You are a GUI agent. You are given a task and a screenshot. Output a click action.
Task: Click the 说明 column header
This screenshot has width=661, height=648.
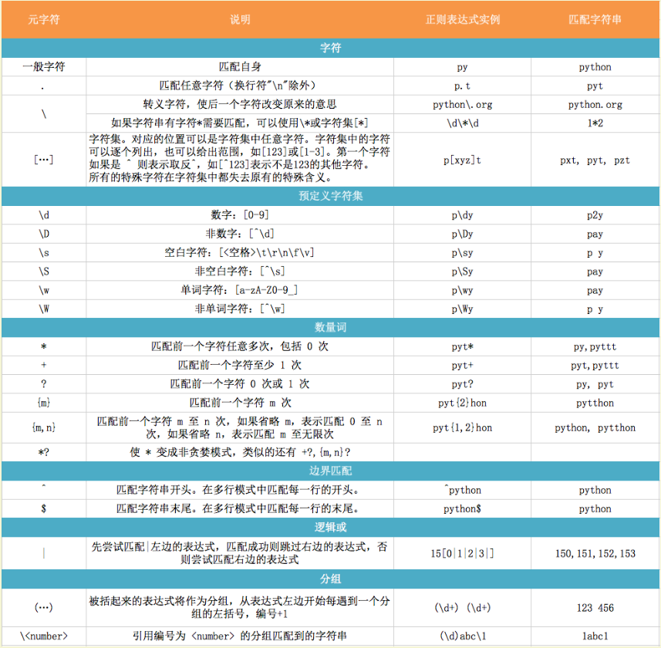(240, 19)
